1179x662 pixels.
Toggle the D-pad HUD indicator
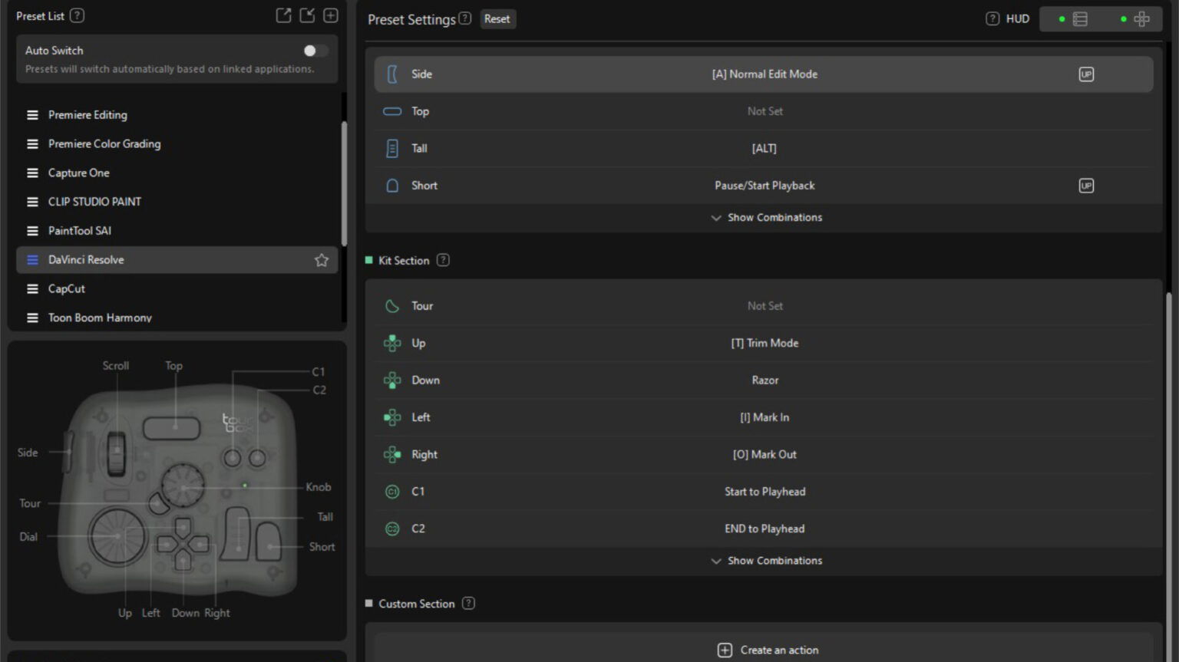click(x=1141, y=18)
